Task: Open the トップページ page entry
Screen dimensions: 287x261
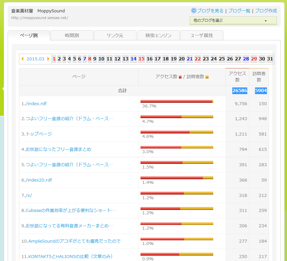Action: coord(37,134)
